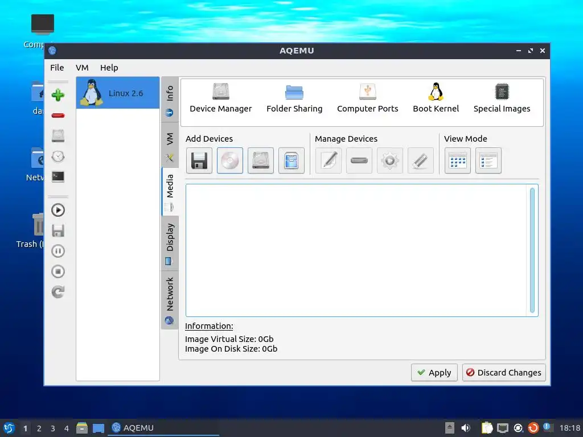Image resolution: width=583 pixels, height=437 pixels.
Task: Click the remove device minus icon
Action: point(359,160)
